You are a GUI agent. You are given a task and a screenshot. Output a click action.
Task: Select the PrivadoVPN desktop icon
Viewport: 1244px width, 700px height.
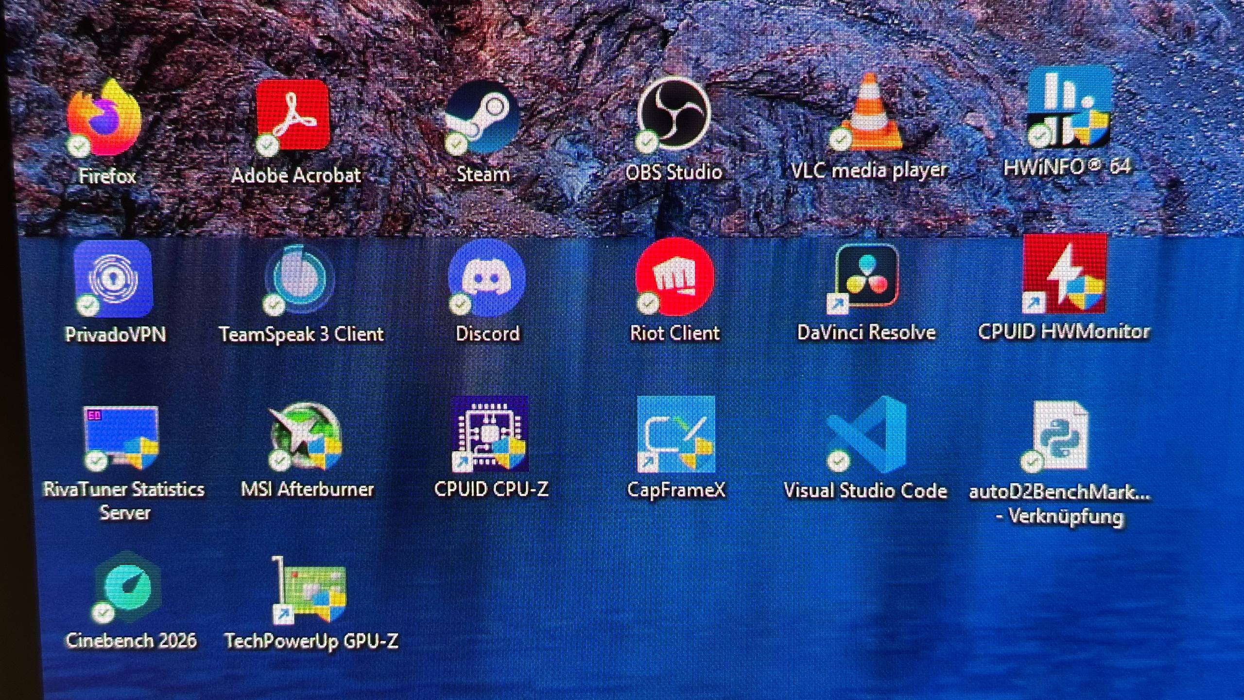click(114, 279)
